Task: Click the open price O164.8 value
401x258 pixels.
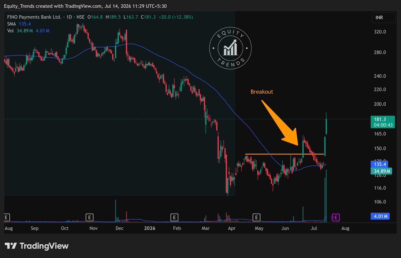Action: coord(95,17)
